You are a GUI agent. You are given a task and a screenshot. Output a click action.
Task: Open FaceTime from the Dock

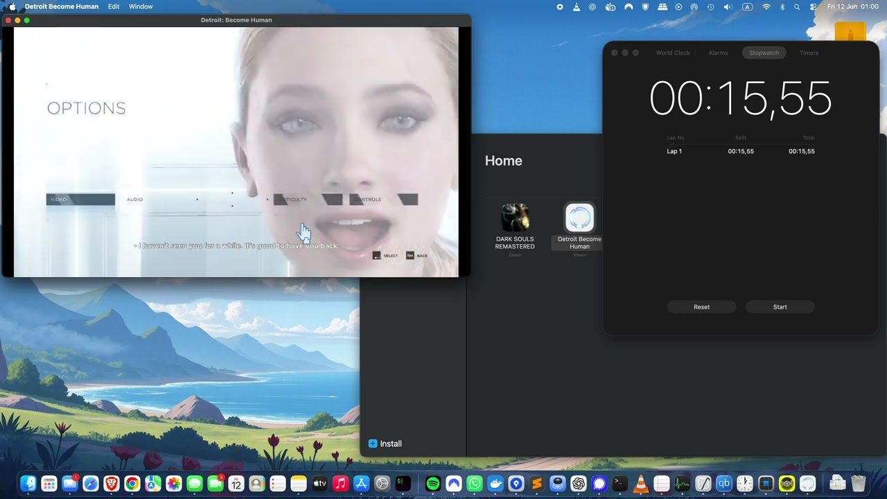click(216, 484)
